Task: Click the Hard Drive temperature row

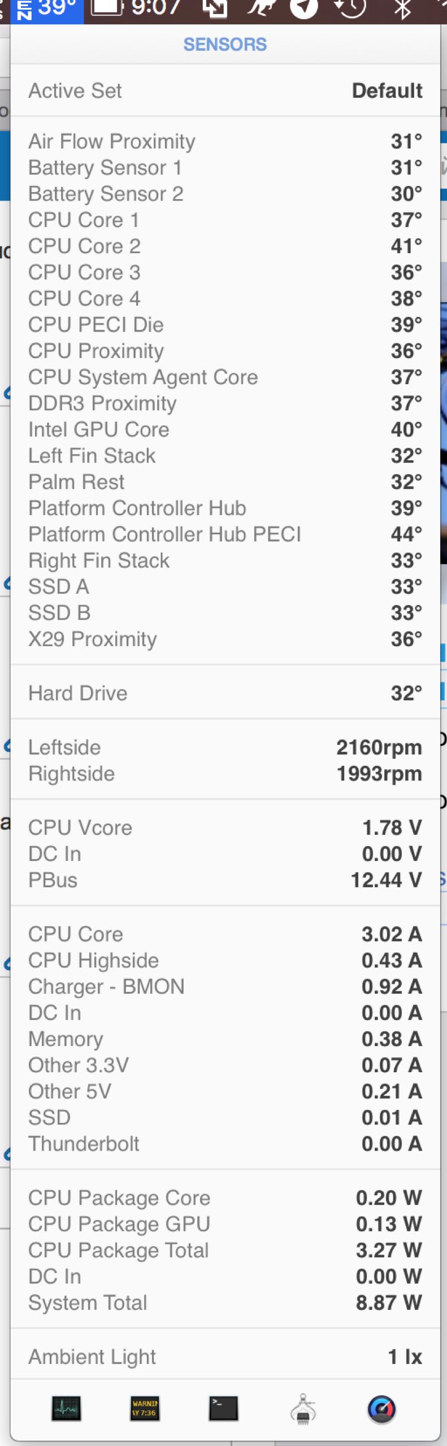Action: [225, 693]
